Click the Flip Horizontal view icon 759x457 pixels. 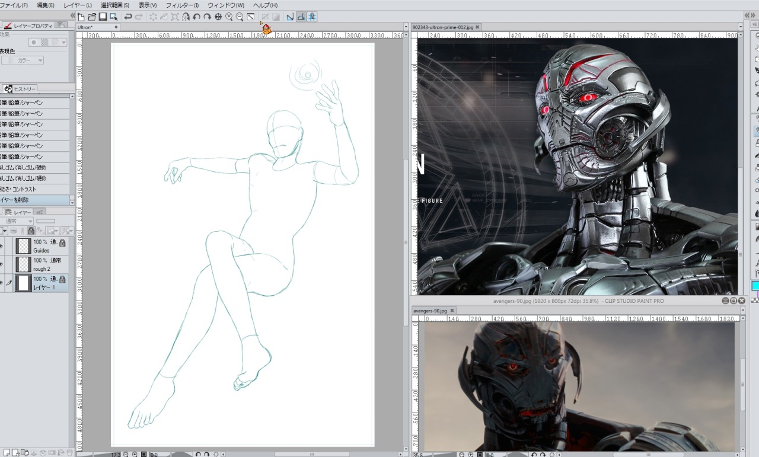pyautogui.click(x=186, y=17)
